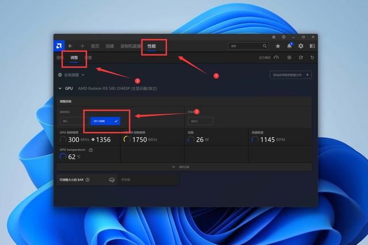Open settings gear icon
The width and height of the screenshot is (368, 245).
301,46
